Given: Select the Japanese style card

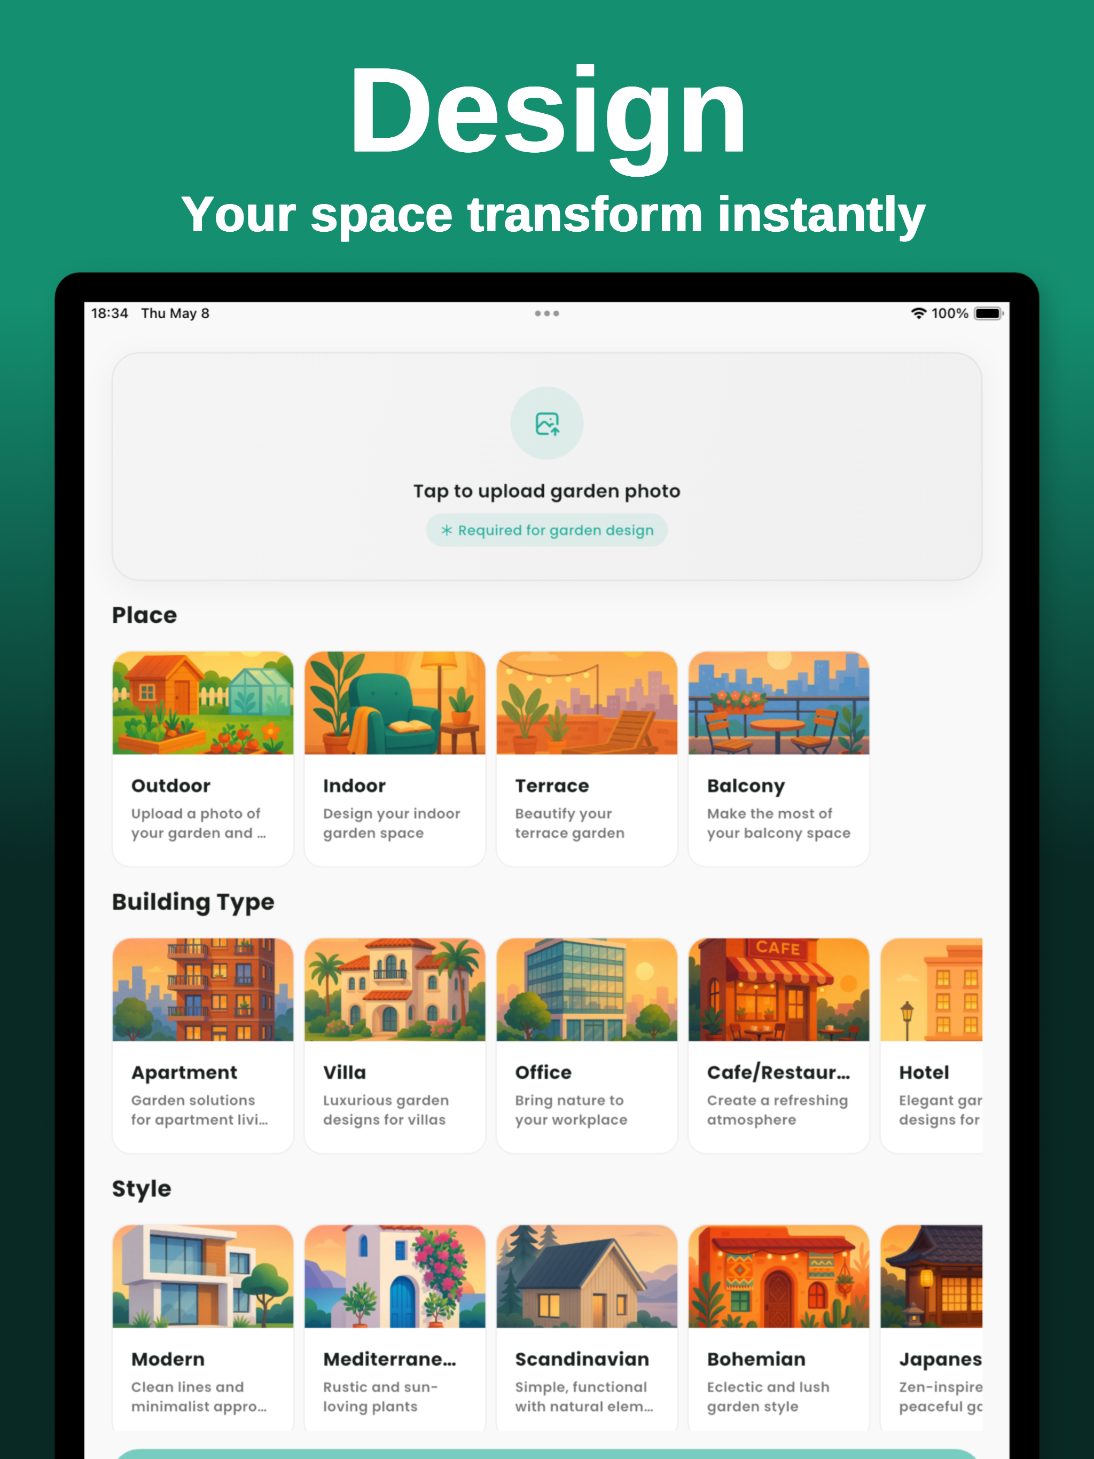Looking at the screenshot, I should [x=931, y=1327].
